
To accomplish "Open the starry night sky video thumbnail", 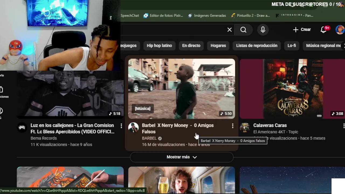I will (292, 180).
